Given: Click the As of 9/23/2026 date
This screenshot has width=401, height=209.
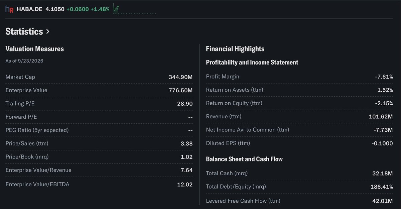Looking at the screenshot, I should click(x=24, y=61).
